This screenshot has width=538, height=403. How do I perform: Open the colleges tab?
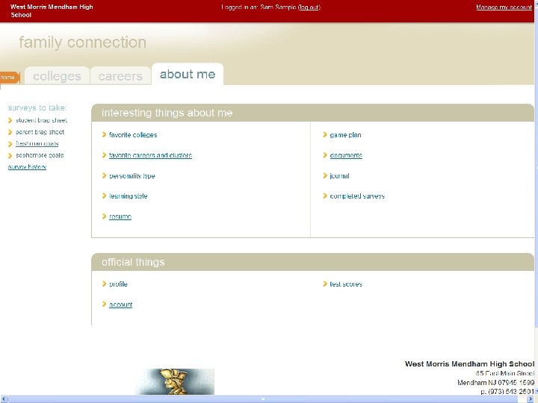57,75
